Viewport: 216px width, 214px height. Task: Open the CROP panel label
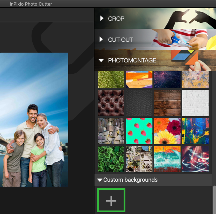(x=116, y=19)
